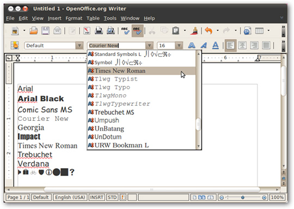Open the Window menu

130,19
